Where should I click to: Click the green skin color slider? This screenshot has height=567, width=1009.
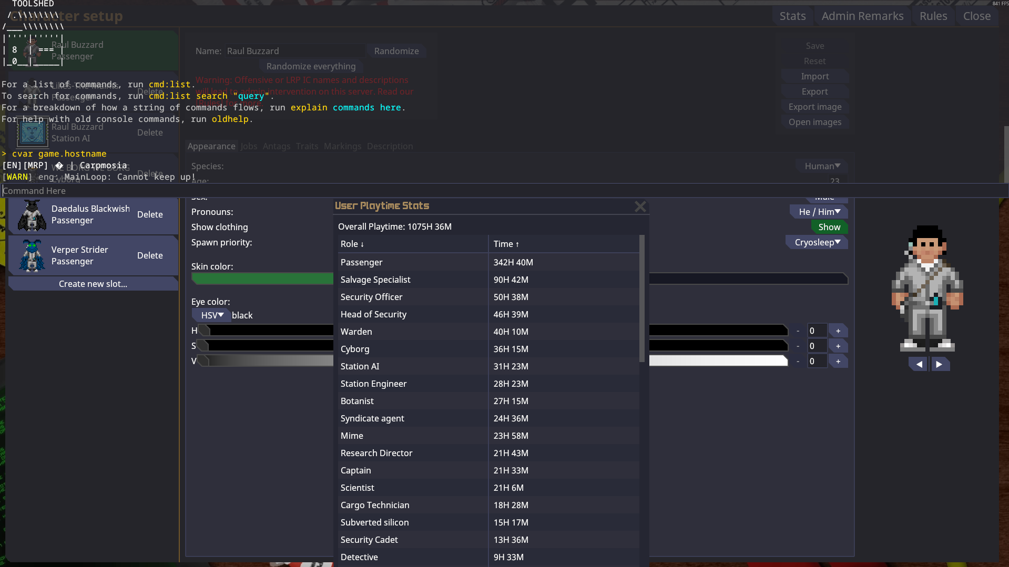tap(262, 279)
